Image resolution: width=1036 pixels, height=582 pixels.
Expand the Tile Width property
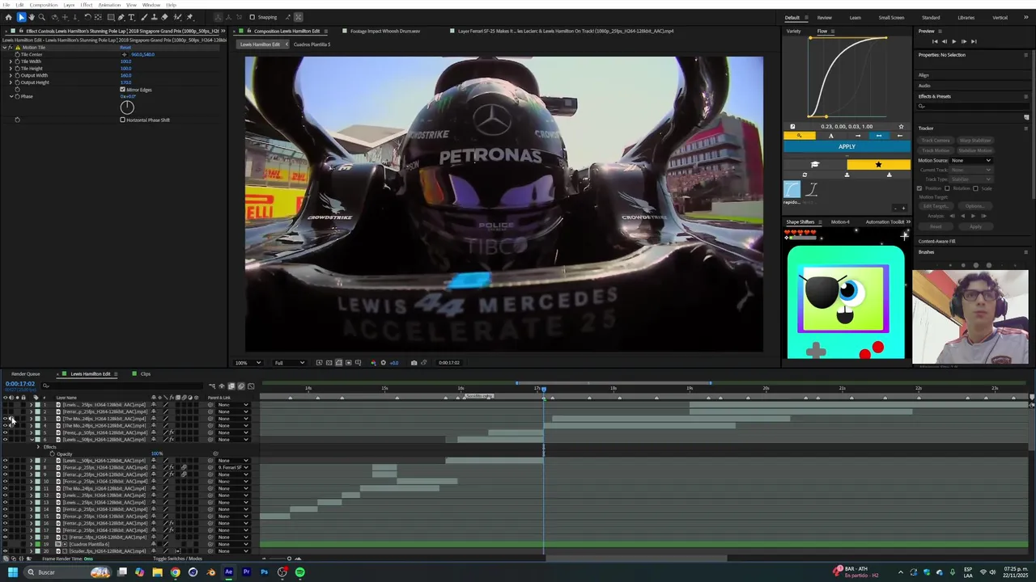[11, 61]
